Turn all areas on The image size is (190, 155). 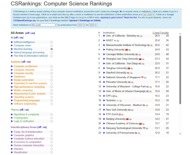(33, 33)
